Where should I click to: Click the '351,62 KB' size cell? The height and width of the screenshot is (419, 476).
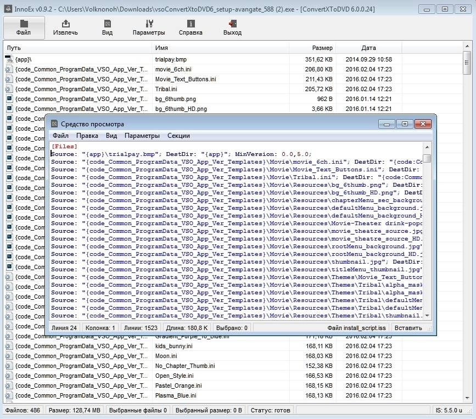click(319, 59)
